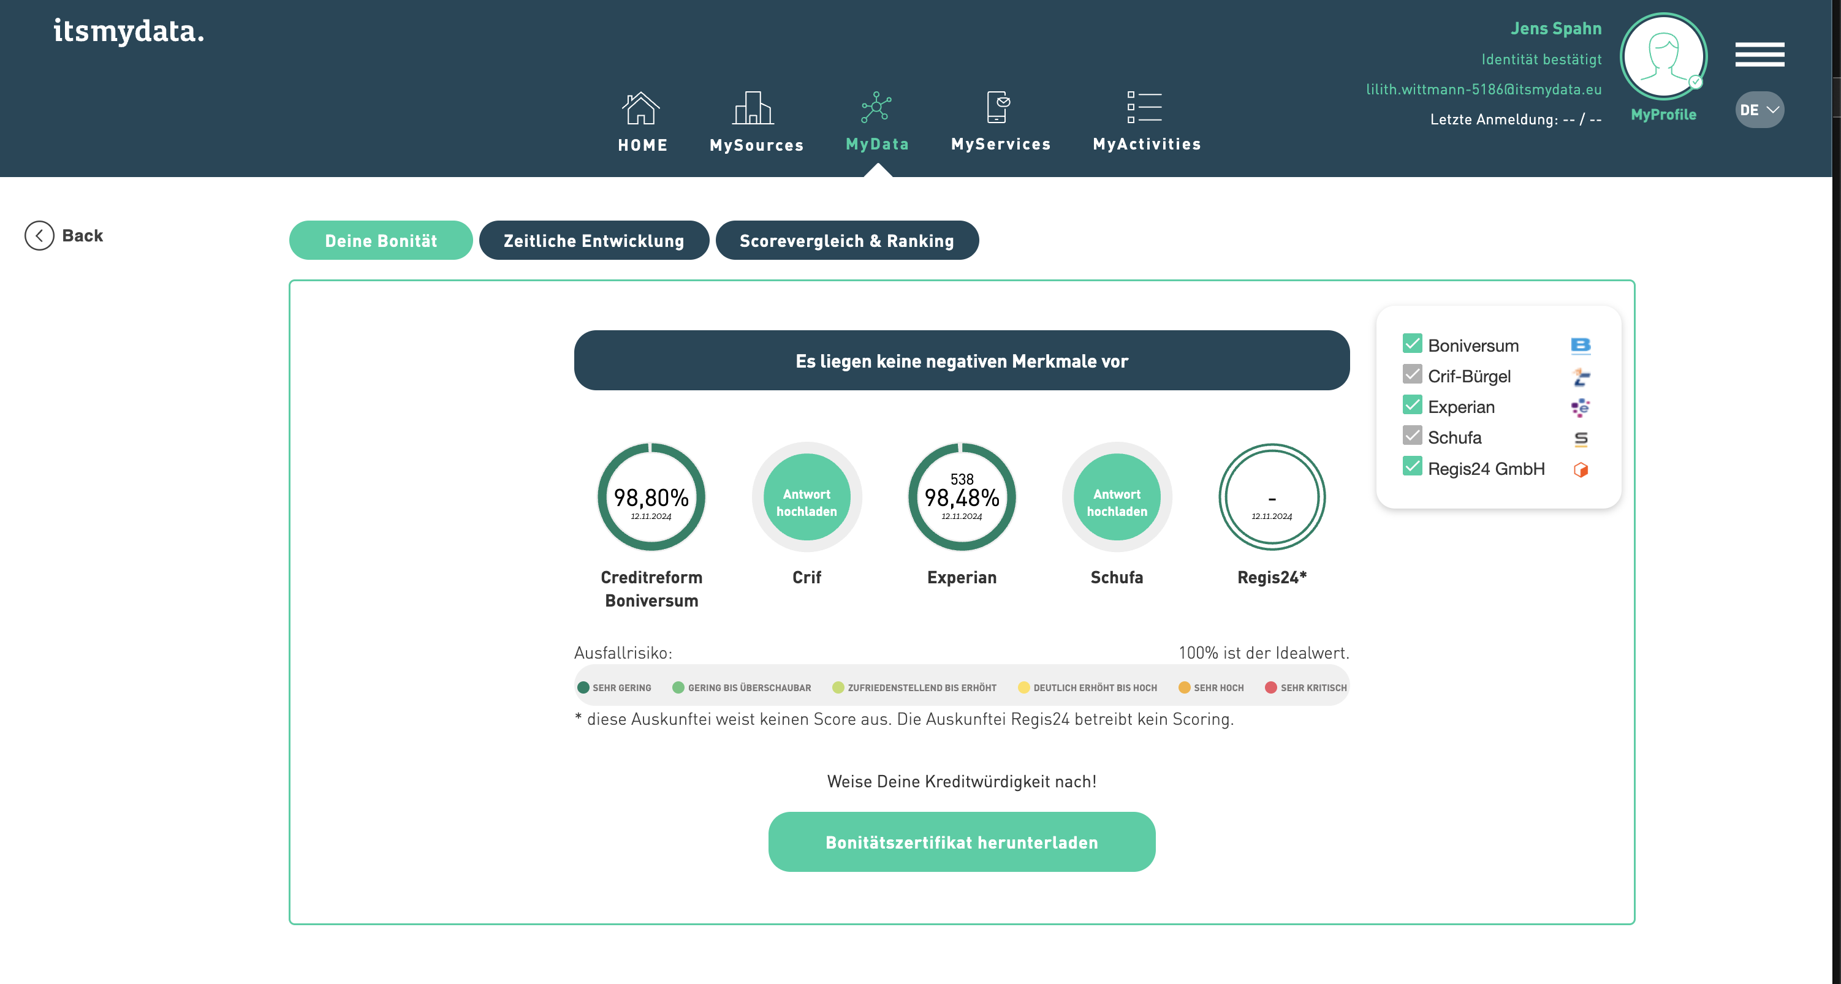The width and height of the screenshot is (1841, 984).
Task: Click the SEHR GERING dark green legend dot
Action: click(x=583, y=688)
